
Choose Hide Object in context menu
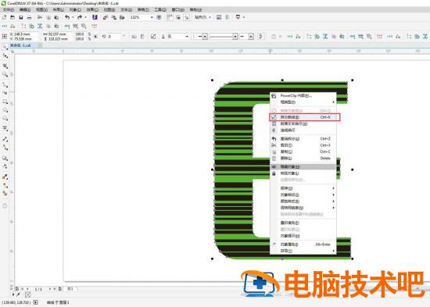303,166
